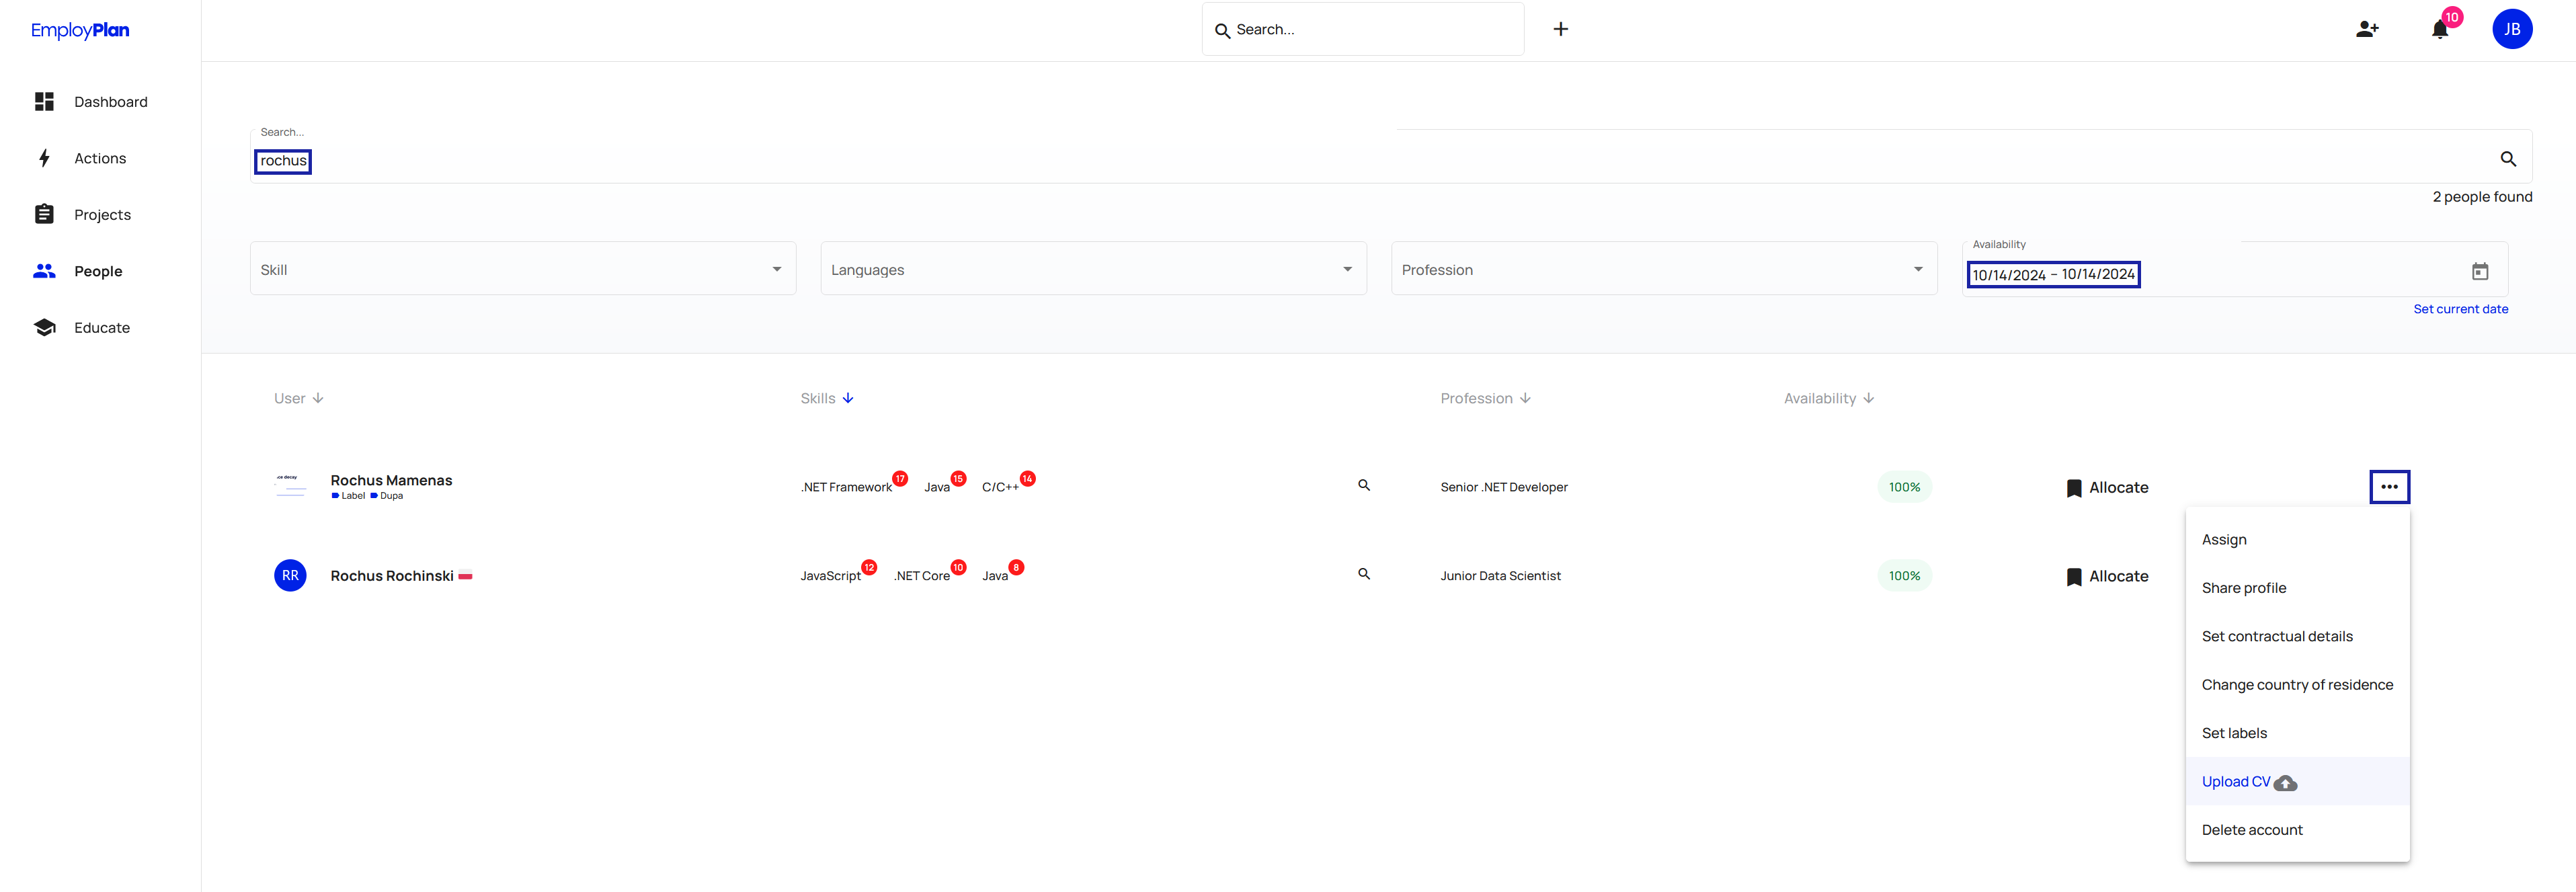
Task: Open the availability calendar icon
Action: (x=2480, y=271)
